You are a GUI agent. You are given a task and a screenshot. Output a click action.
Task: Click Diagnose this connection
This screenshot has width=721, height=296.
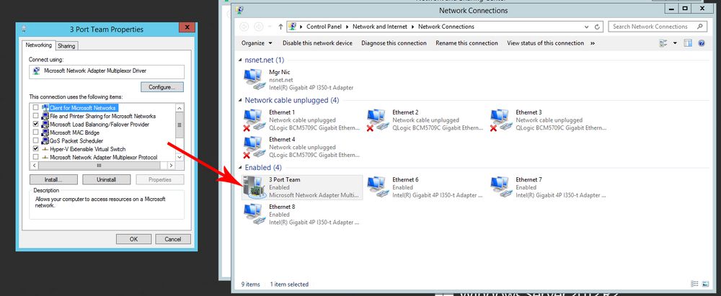[394, 43]
